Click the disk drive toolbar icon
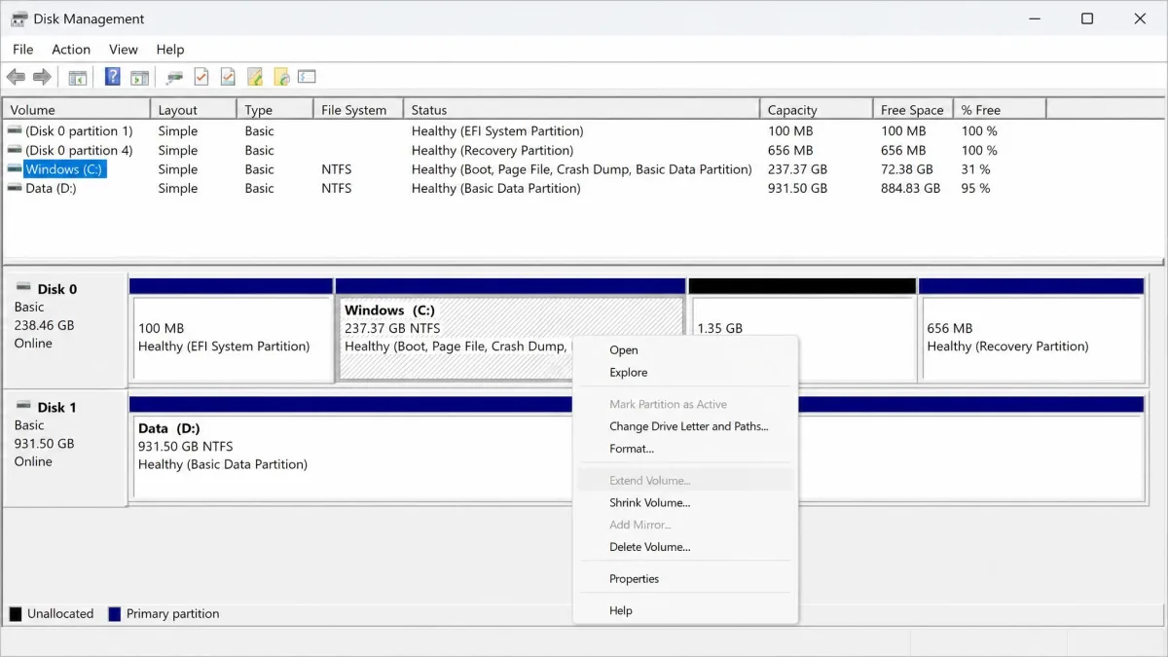The height and width of the screenshot is (657, 1168). 175,77
